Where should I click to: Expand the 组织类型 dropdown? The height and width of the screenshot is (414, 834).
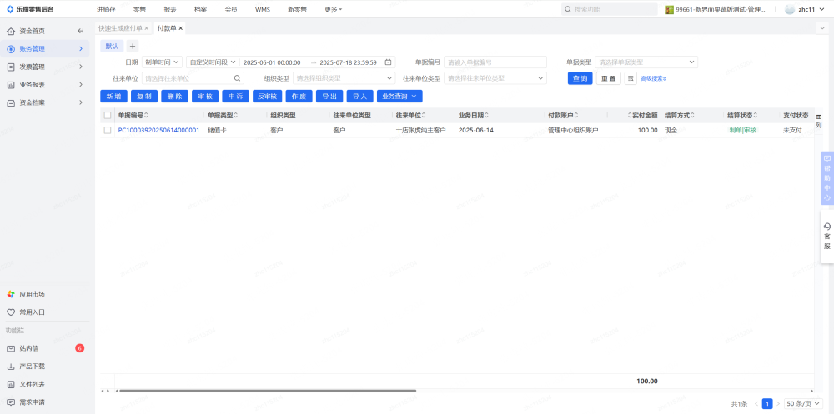[x=344, y=78]
